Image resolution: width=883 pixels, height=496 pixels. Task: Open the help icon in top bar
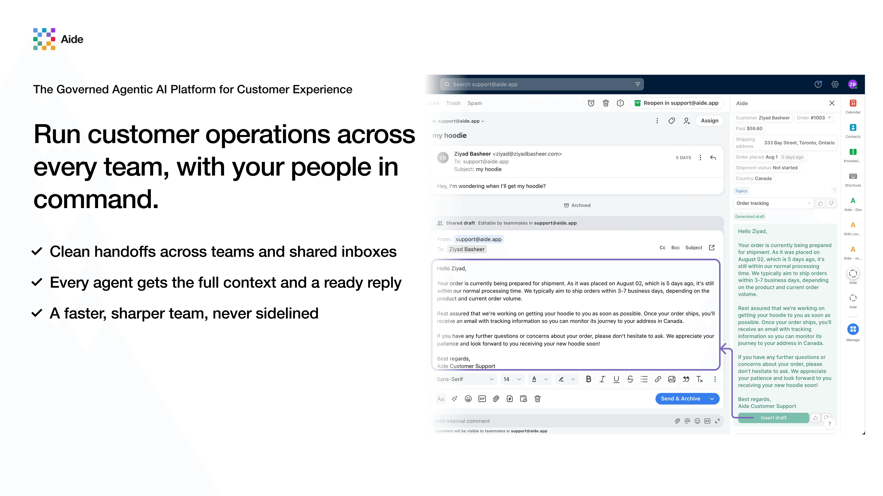(818, 84)
